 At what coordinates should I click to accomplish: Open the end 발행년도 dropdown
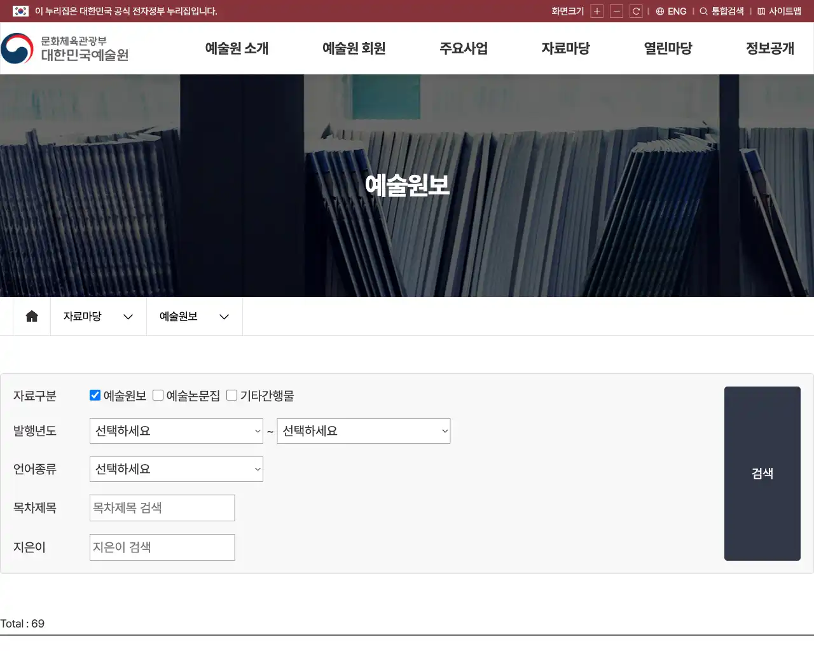pos(364,431)
